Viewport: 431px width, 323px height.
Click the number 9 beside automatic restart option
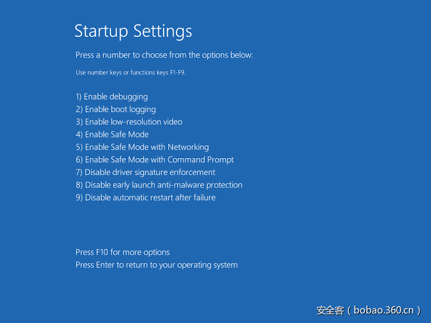78,198
